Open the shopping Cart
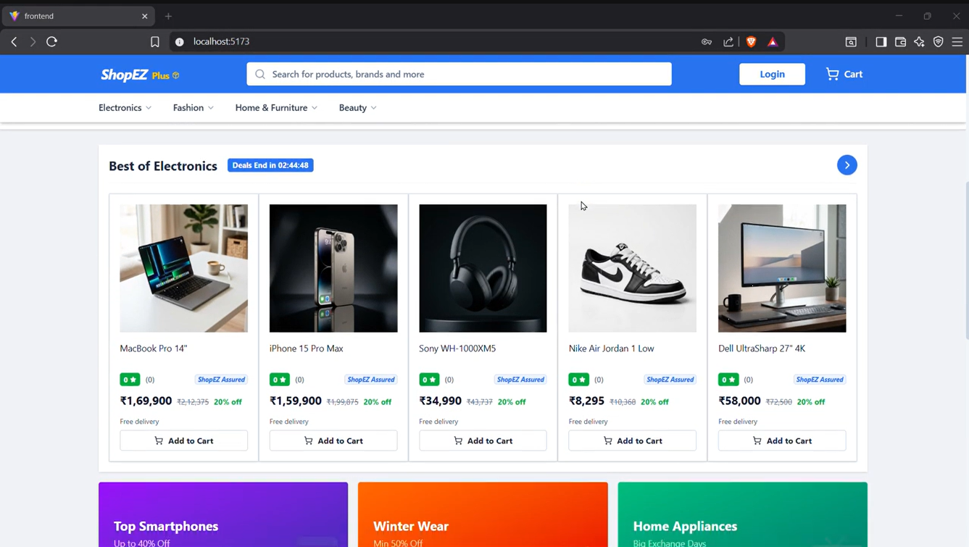969x547 pixels. tap(844, 74)
